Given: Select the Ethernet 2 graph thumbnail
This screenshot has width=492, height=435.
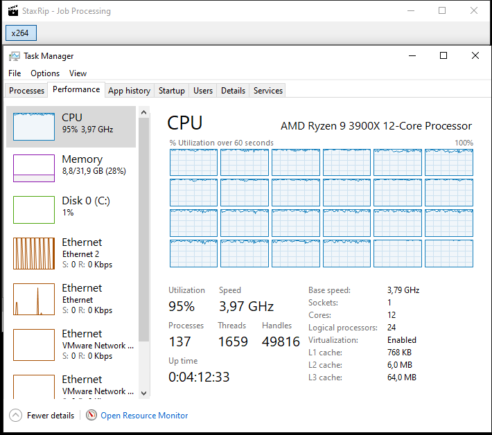Looking at the screenshot, I should [x=34, y=254].
